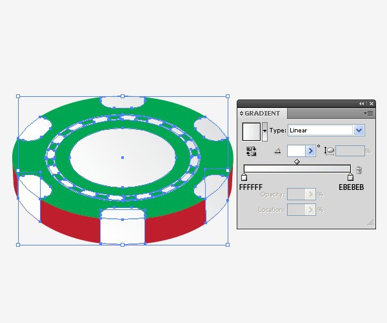Click the aspect ratio icon

point(329,151)
